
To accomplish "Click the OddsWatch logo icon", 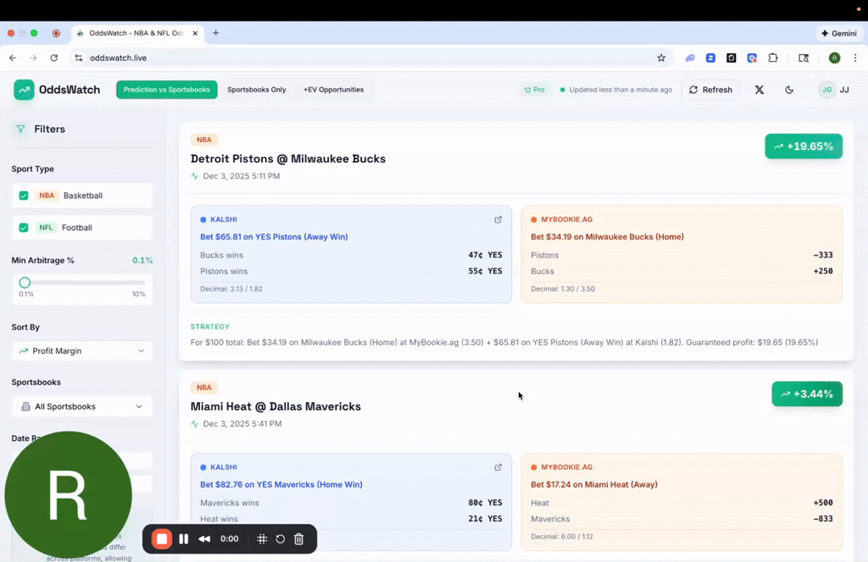I will (24, 90).
